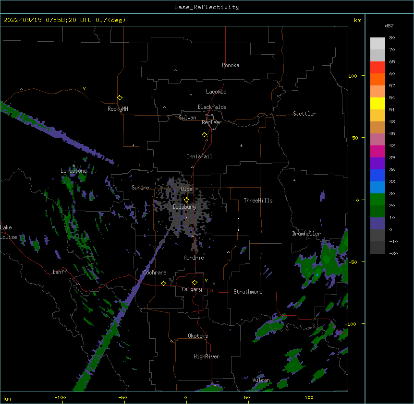Click the asterisk marker east of Innisfail

click(241, 145)
